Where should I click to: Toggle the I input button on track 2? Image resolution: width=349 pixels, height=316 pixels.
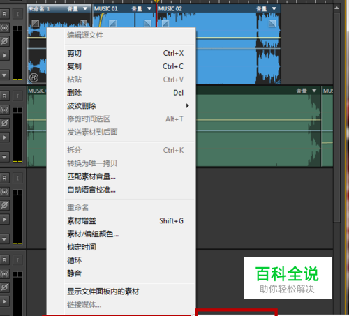pyautogui.click(x=17, y=96)
